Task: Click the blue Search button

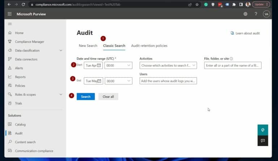Action: click(86, 96)
